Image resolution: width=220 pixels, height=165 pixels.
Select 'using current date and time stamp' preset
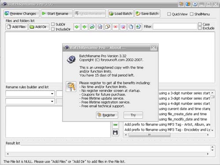click(x=184, y=109)
